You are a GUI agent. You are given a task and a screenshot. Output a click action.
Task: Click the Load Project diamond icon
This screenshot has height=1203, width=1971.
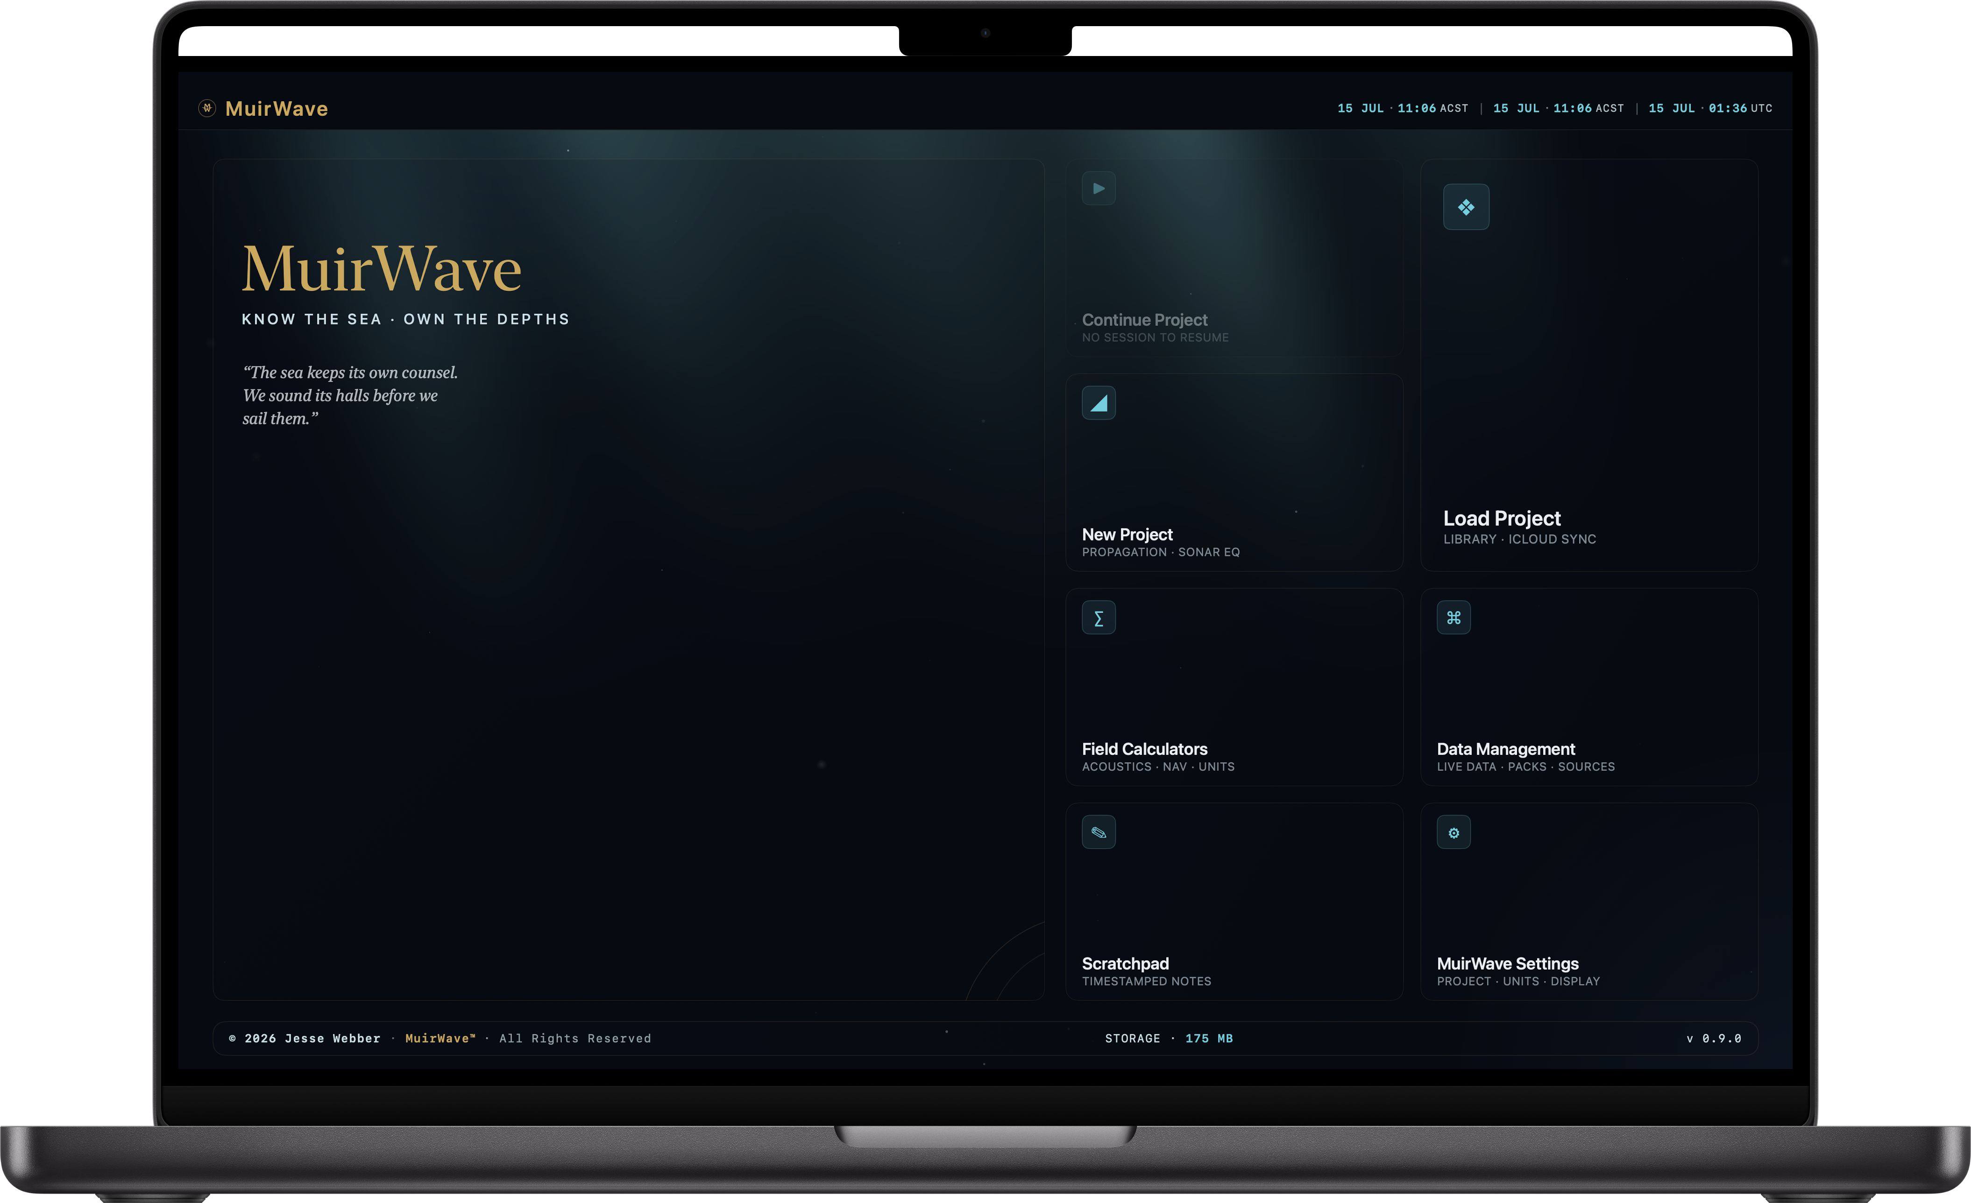coord(1466,207)
